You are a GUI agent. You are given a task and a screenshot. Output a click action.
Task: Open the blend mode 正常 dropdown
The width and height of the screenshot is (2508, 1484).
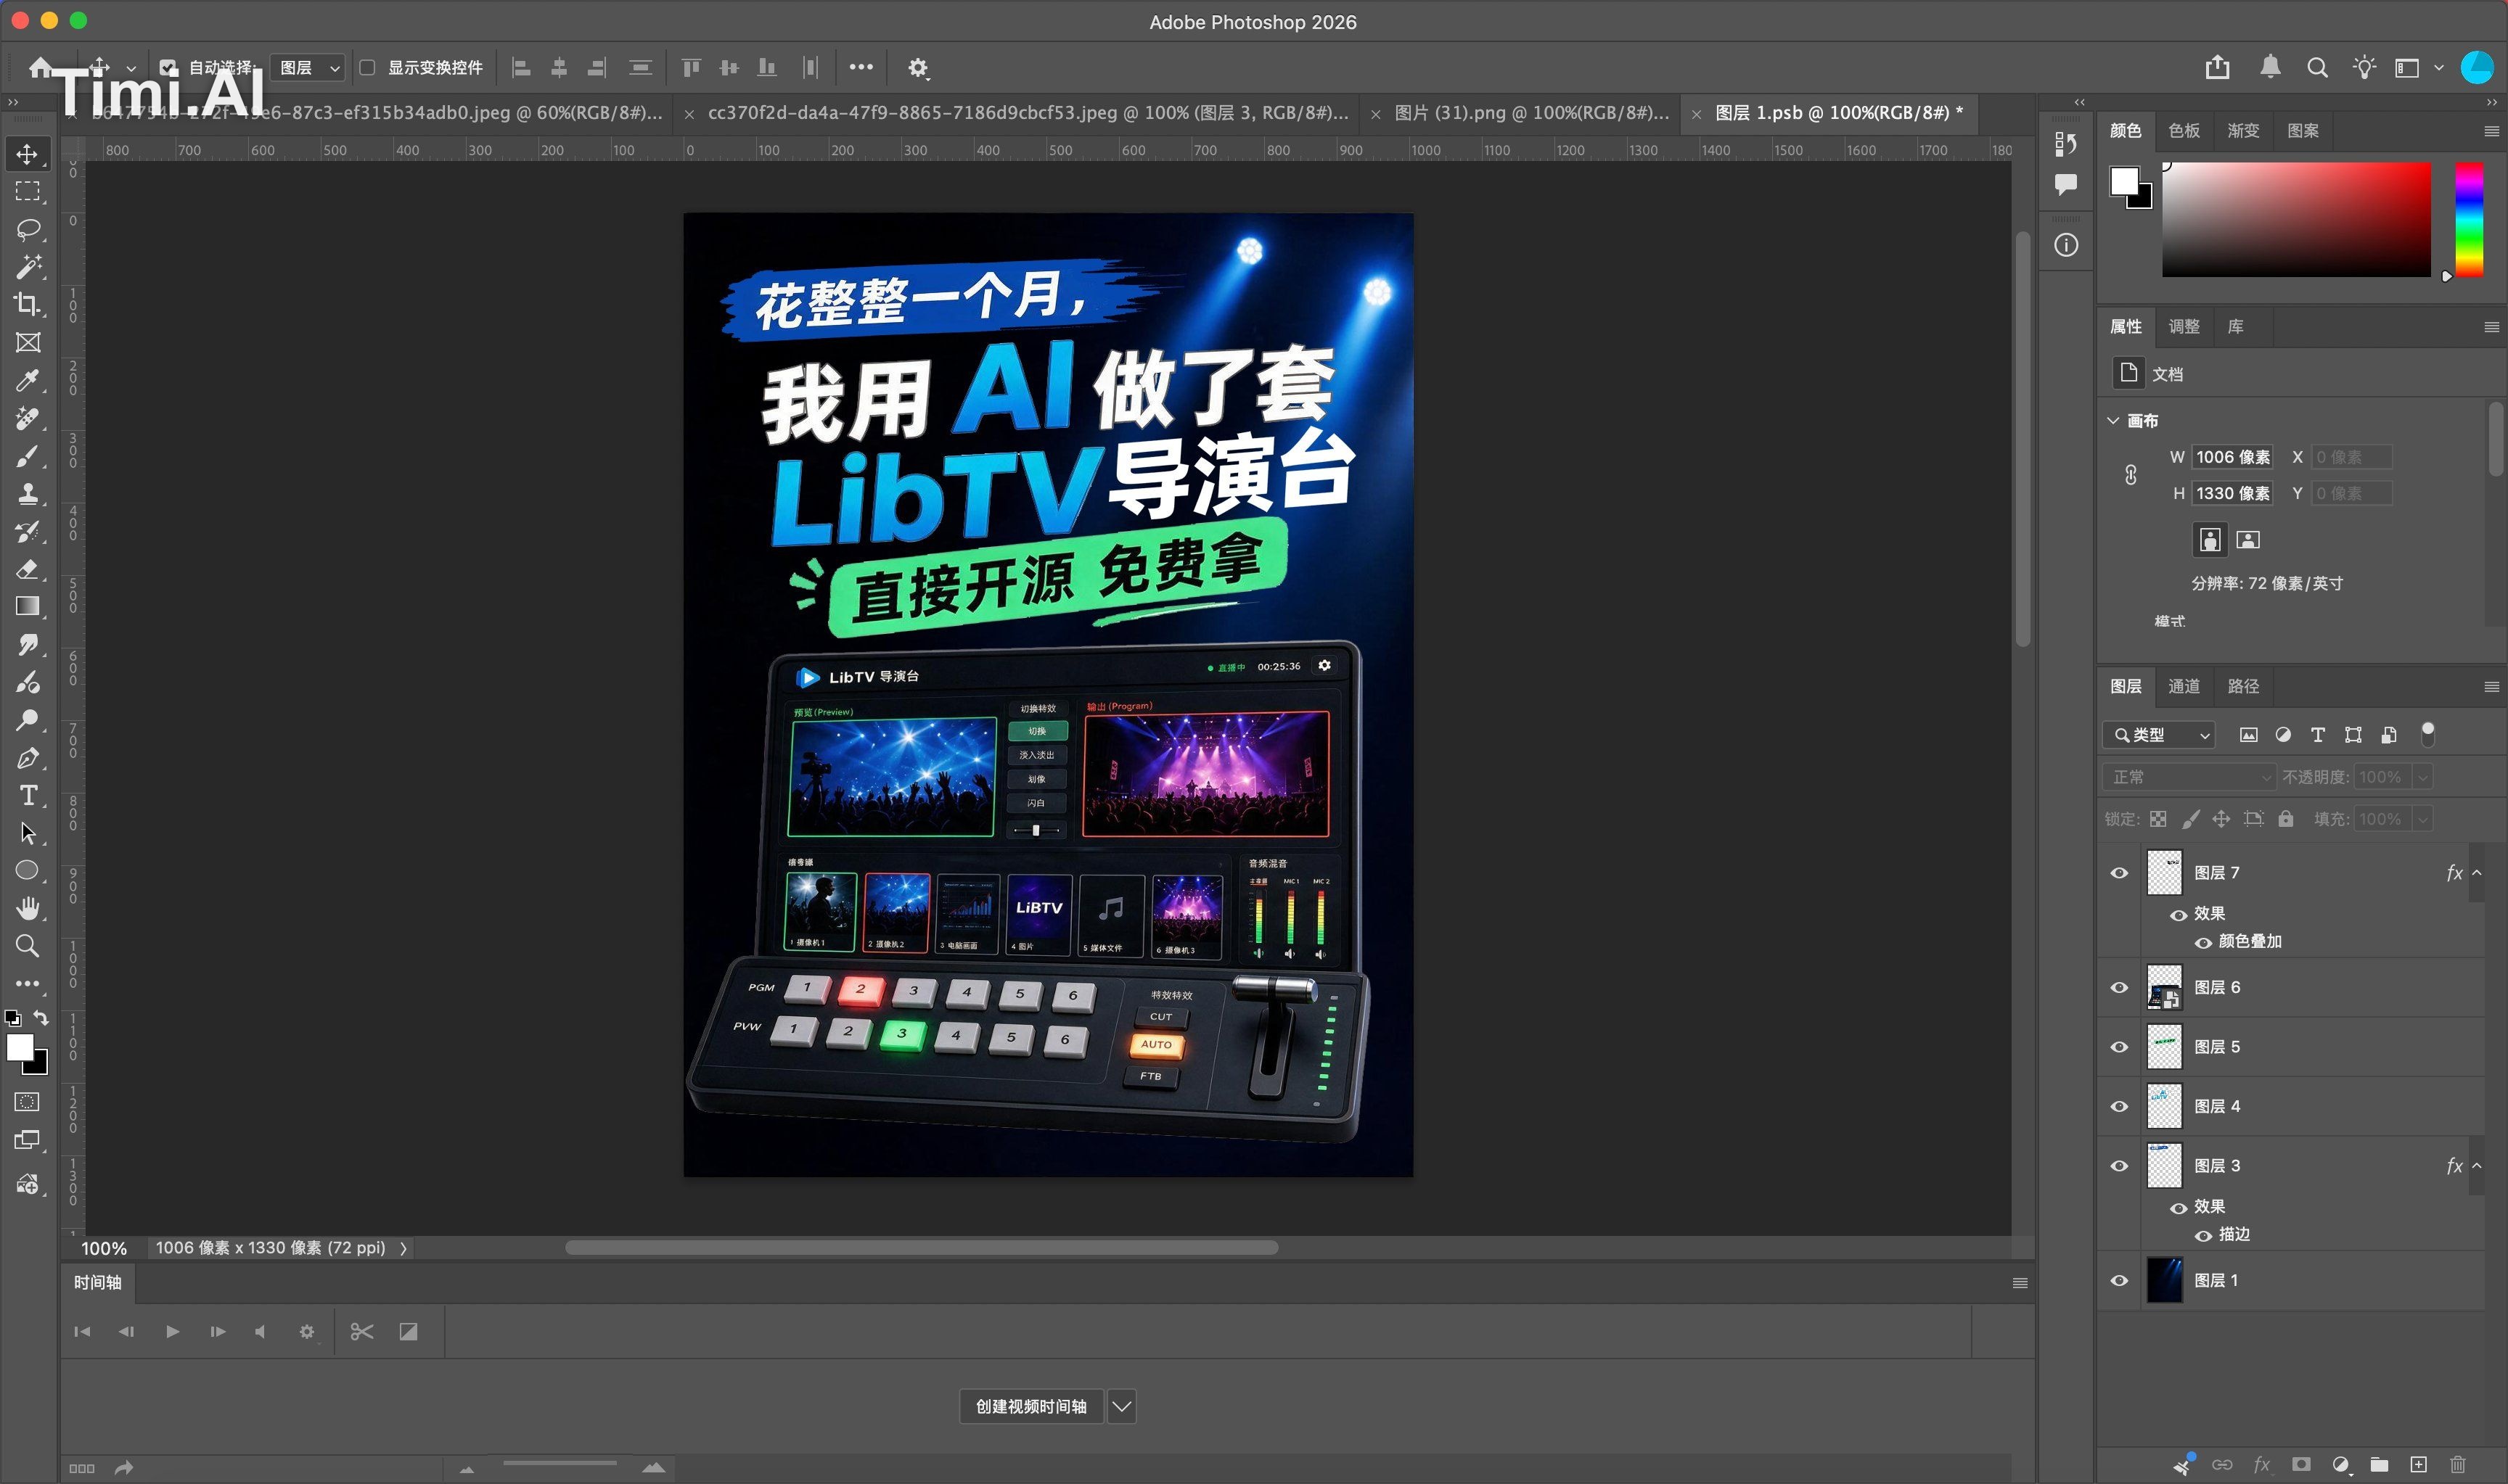(2189, 777)
